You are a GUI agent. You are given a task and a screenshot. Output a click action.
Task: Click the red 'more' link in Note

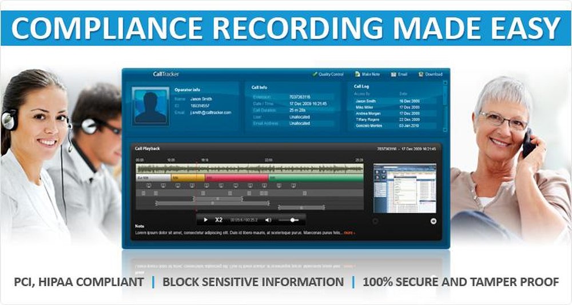point(349,232)
